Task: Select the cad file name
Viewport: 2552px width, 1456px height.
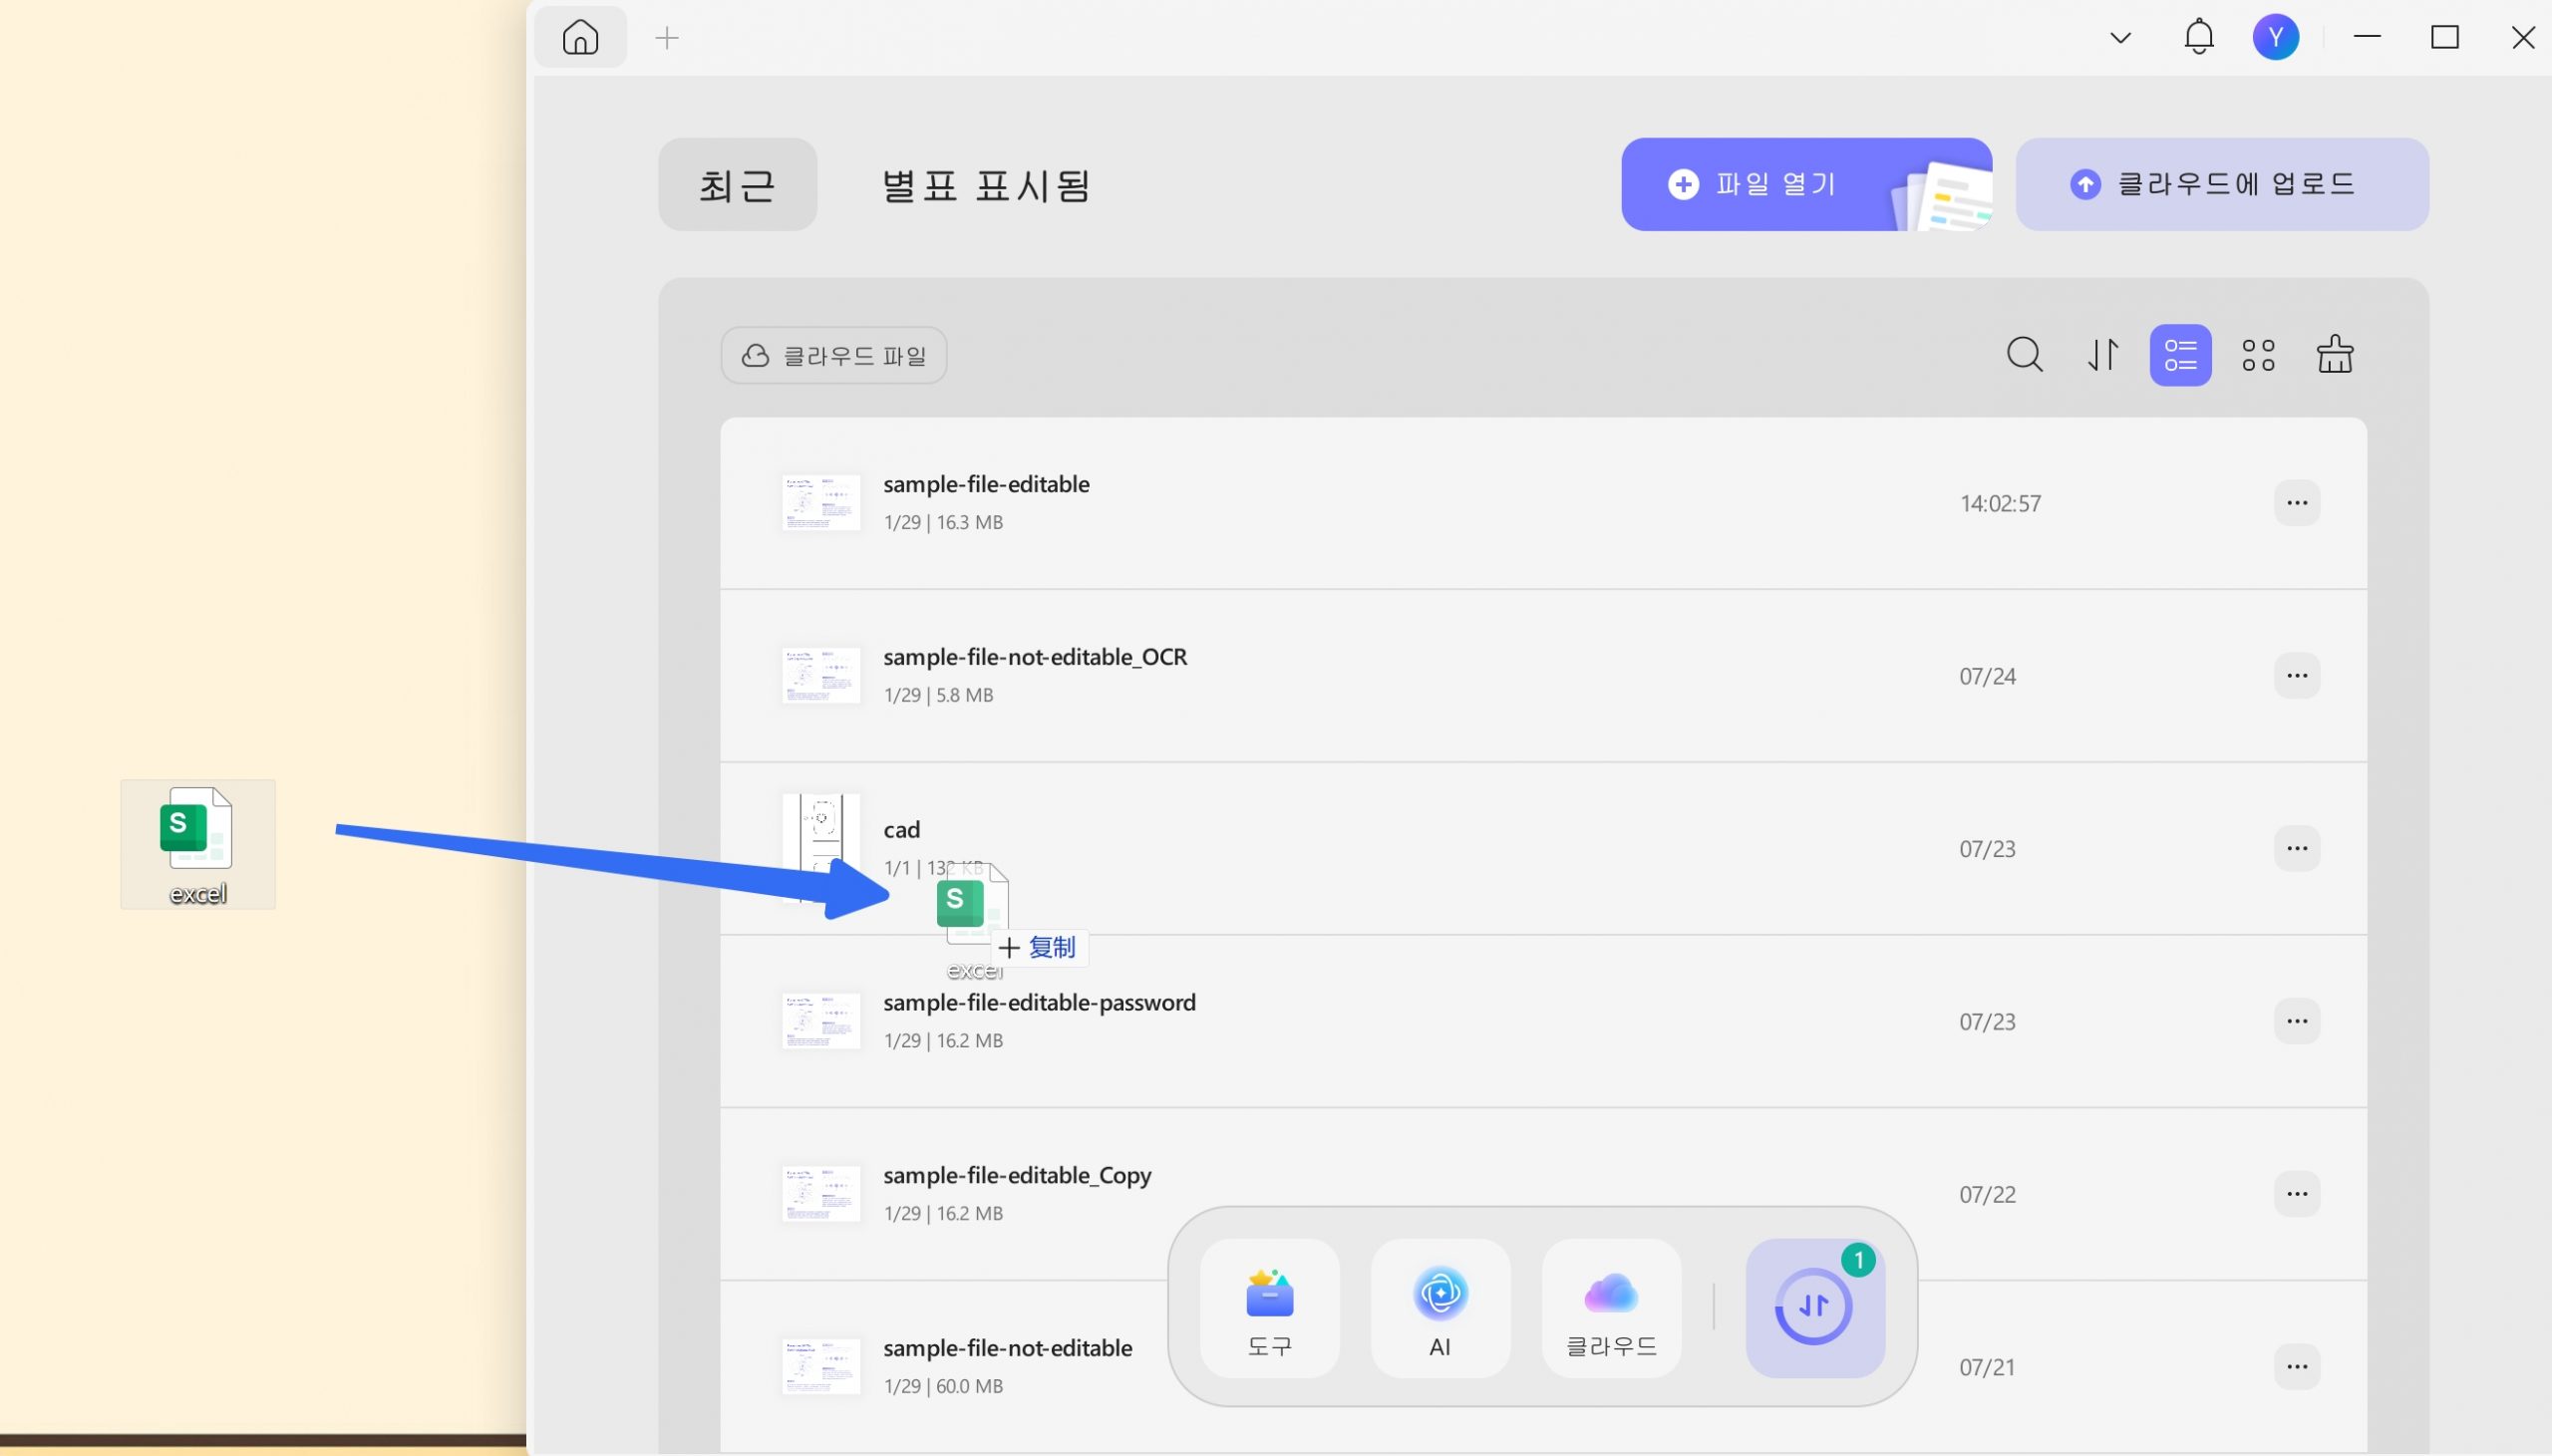Action: point(901,830)
